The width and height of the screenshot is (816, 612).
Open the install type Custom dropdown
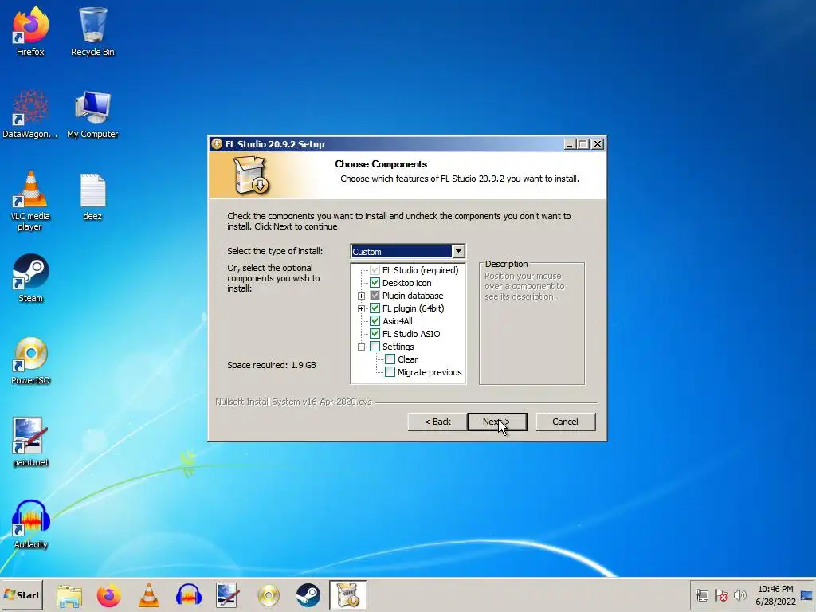458,251
